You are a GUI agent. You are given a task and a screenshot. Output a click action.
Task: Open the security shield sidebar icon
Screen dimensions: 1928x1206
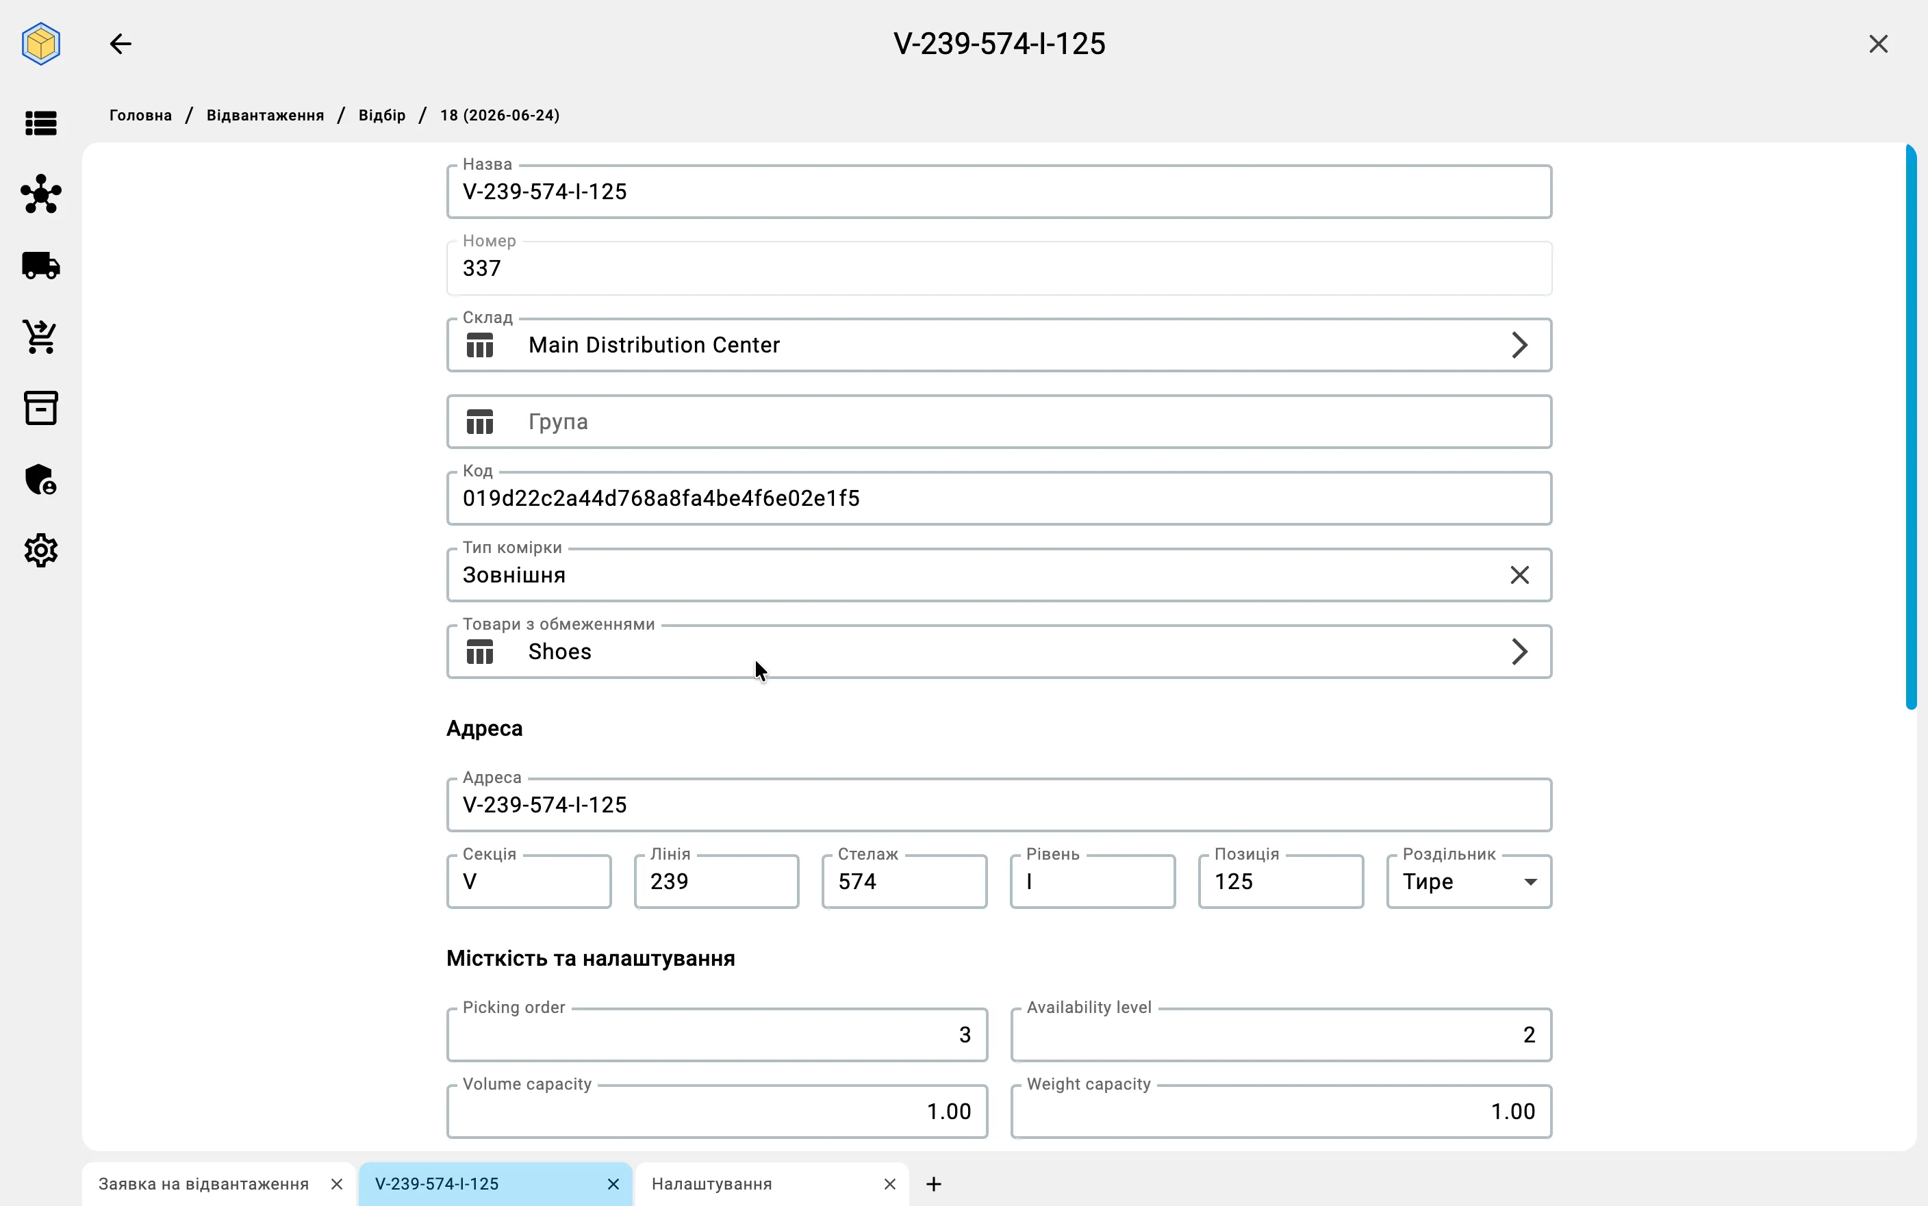(x=40, y=479)
